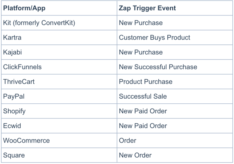Select the PayPal platform cell

click(x=59, y=96)
